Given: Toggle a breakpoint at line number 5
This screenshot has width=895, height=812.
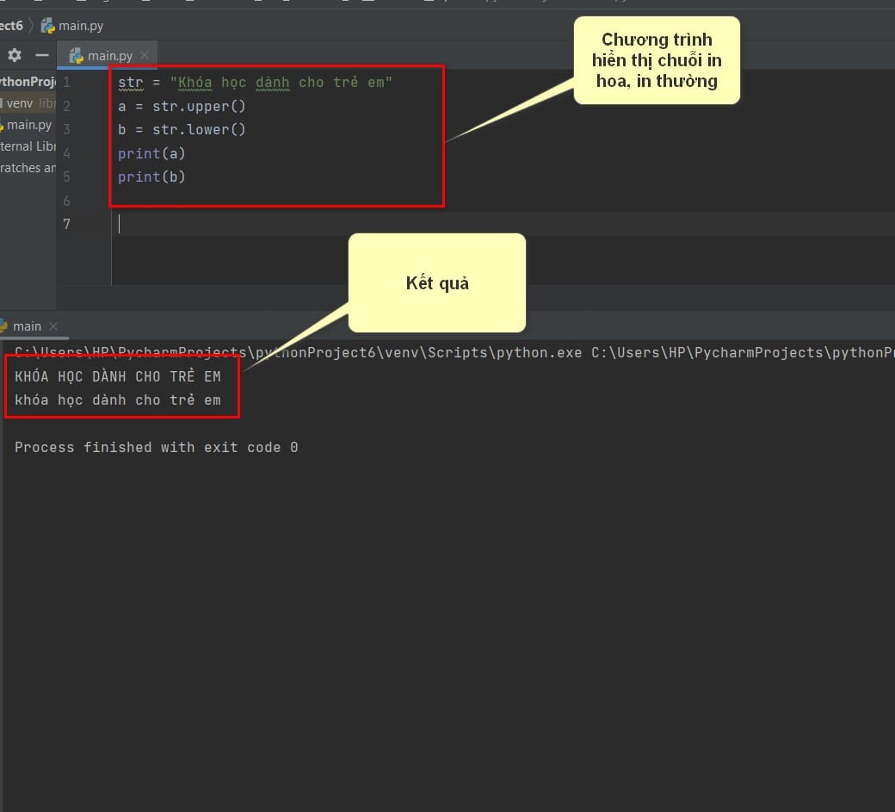Looking at the screenshot, I should click(67, 177).
